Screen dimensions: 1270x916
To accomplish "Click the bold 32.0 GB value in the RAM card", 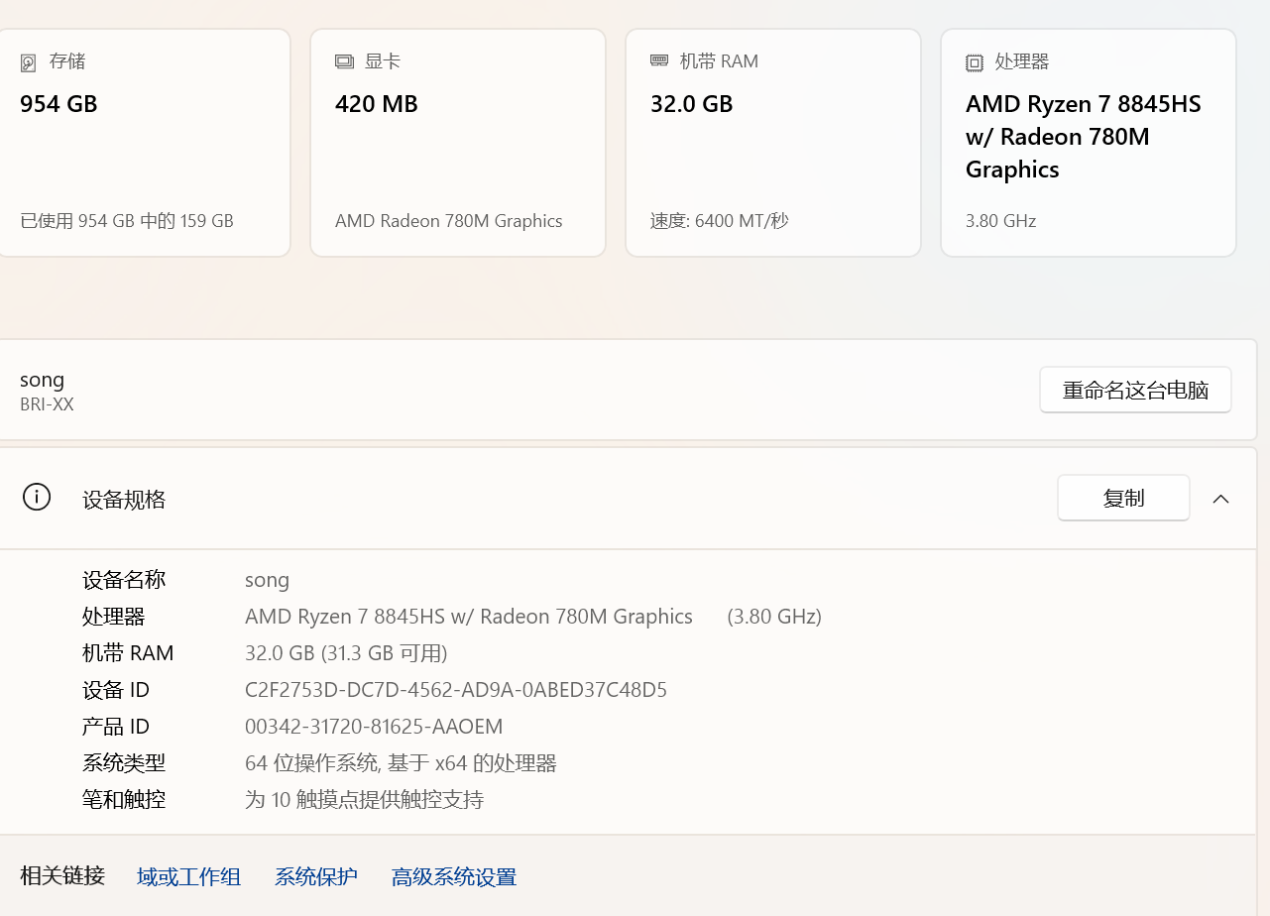I will 692,104.
